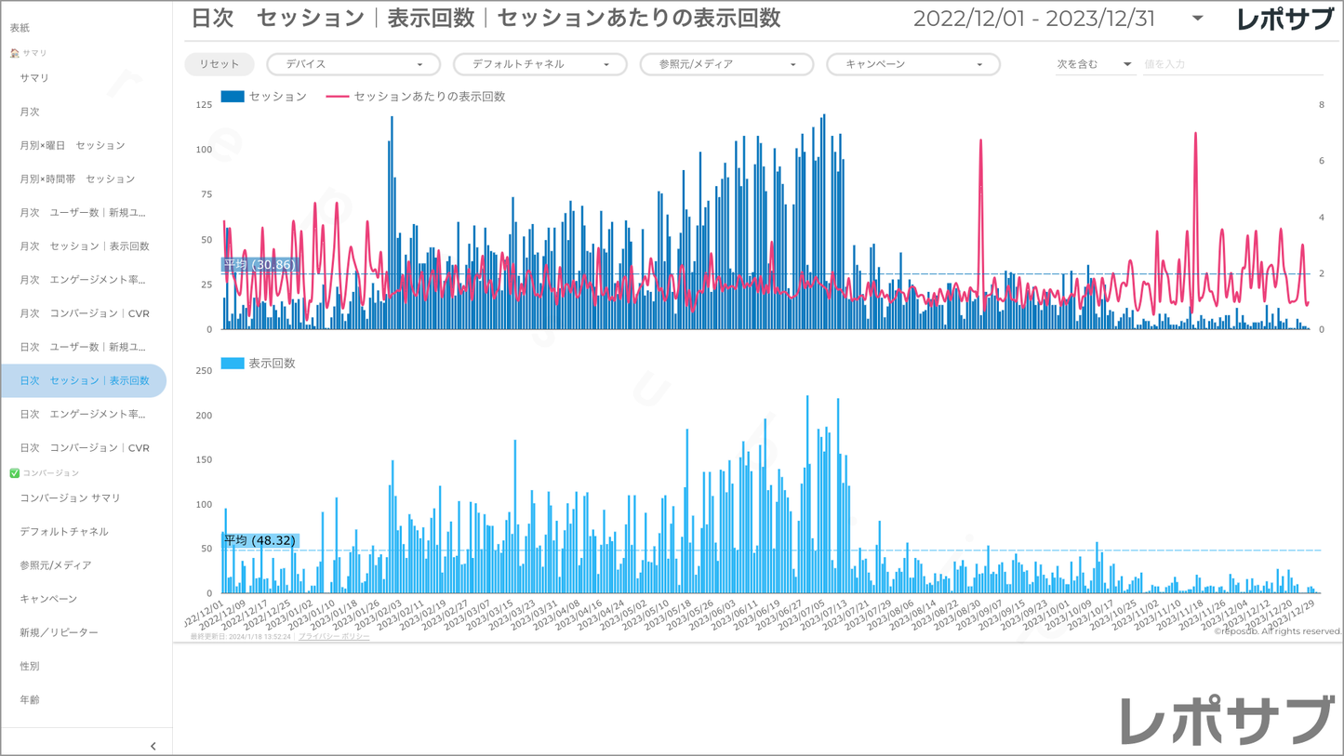Image resolution: width=1344 pixels, height=756 pixels.
Task: Open 日次 コンバージョン｜CVR page
Action: pyautogui.click(x=85, y=448)
